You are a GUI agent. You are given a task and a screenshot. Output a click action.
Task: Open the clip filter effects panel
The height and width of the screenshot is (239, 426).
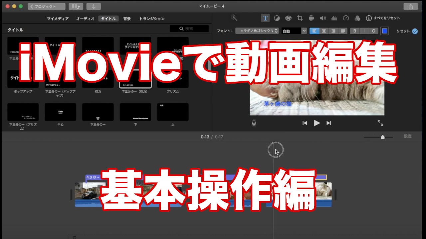point(357,18)
